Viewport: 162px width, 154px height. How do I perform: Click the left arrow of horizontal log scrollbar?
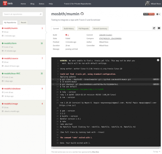click(x=52, y=148)
